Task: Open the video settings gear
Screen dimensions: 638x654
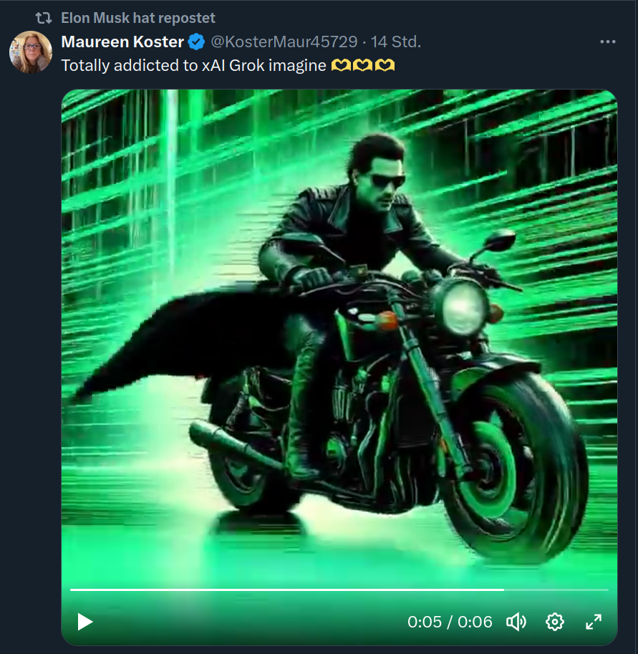Action: pos(555,622)
